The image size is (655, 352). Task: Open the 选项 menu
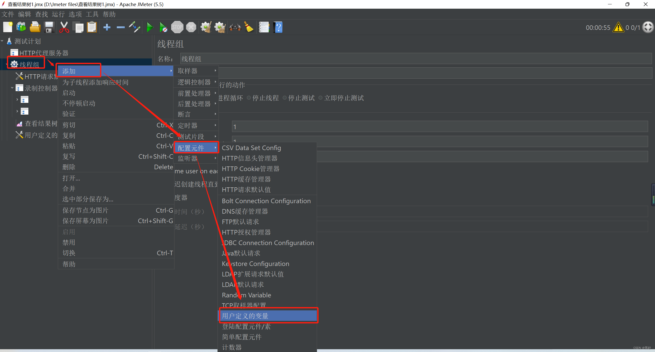(75, 14)
